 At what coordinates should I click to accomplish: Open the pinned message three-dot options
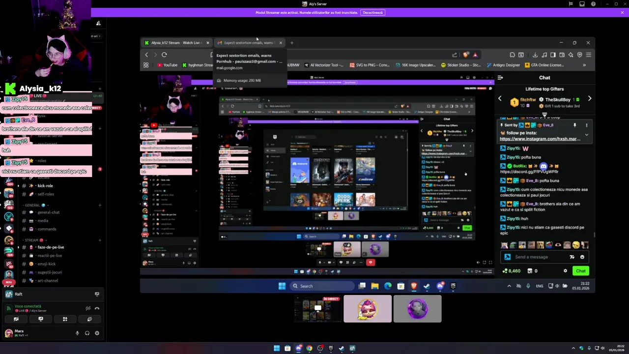(586, 125)
